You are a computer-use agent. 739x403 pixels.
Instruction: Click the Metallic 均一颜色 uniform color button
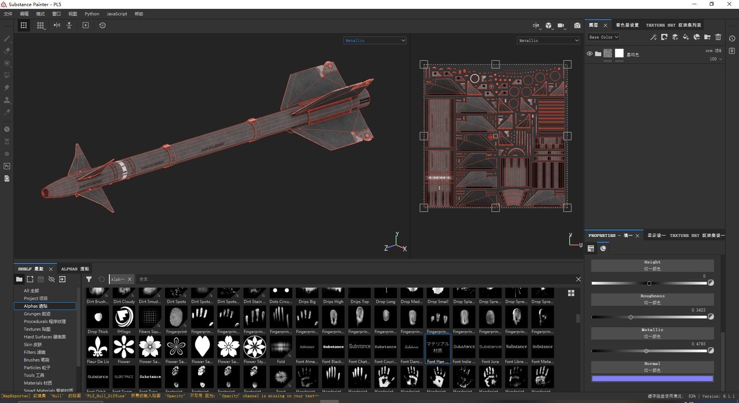[x=652, y=333]
